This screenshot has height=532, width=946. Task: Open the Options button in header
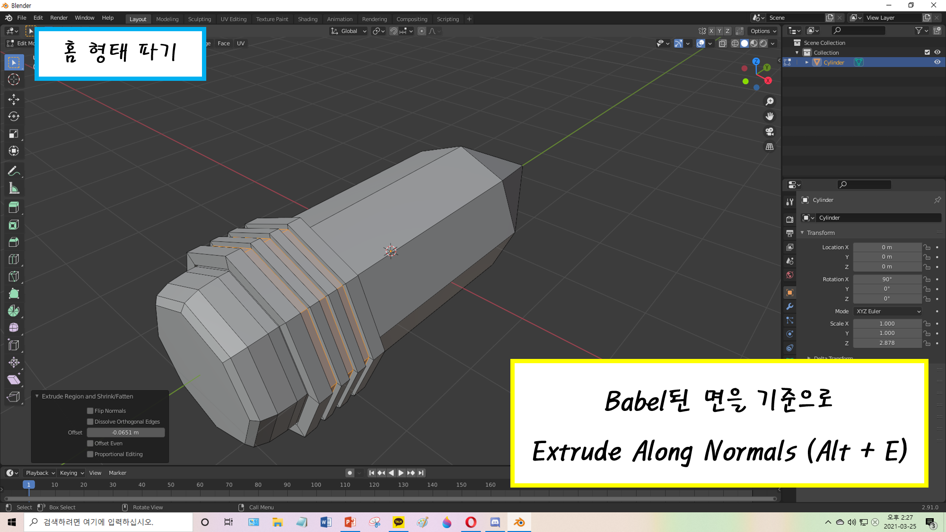point(763,31)
